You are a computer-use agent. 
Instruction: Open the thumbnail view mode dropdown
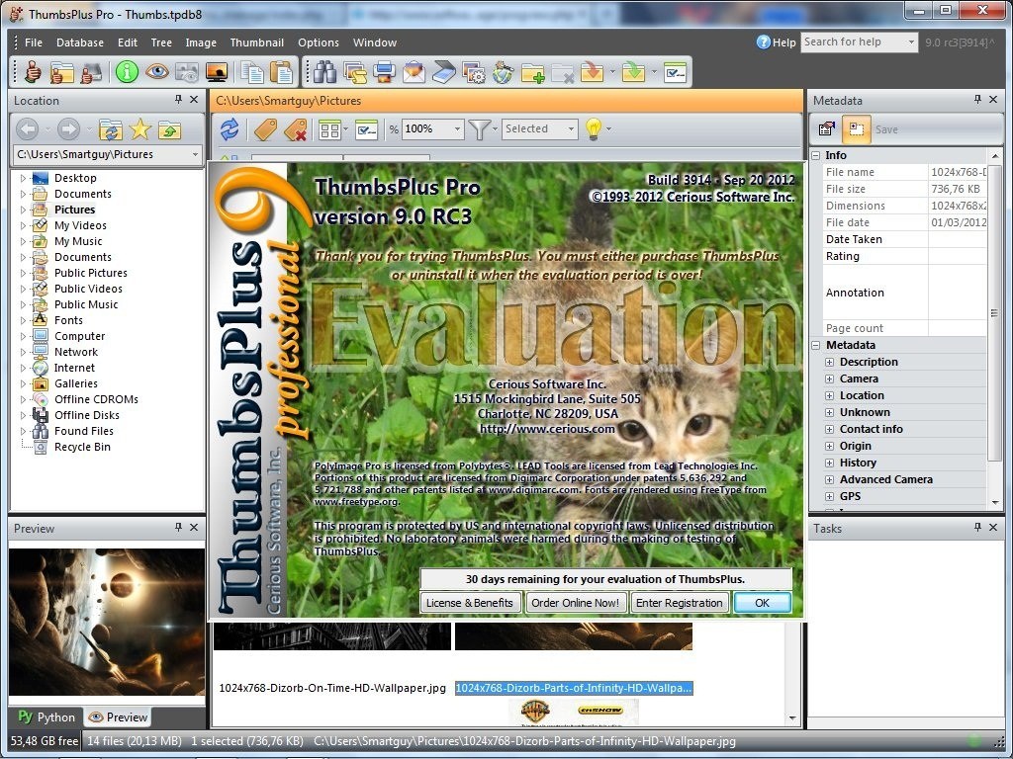(346, 129)
